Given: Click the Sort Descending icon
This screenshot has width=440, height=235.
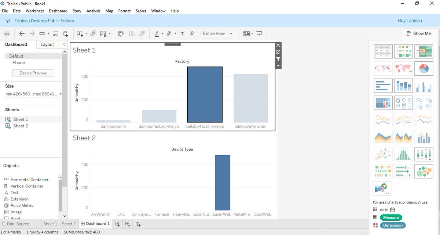Looking at the screenshot, I should [142, 34].
